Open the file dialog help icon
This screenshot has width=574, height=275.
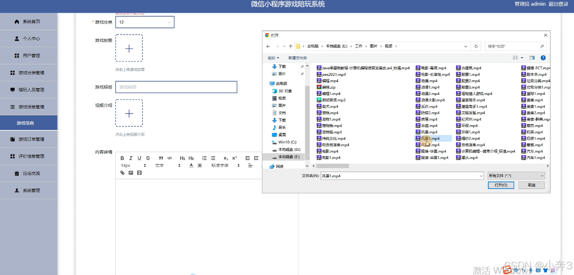coord(543,58)
